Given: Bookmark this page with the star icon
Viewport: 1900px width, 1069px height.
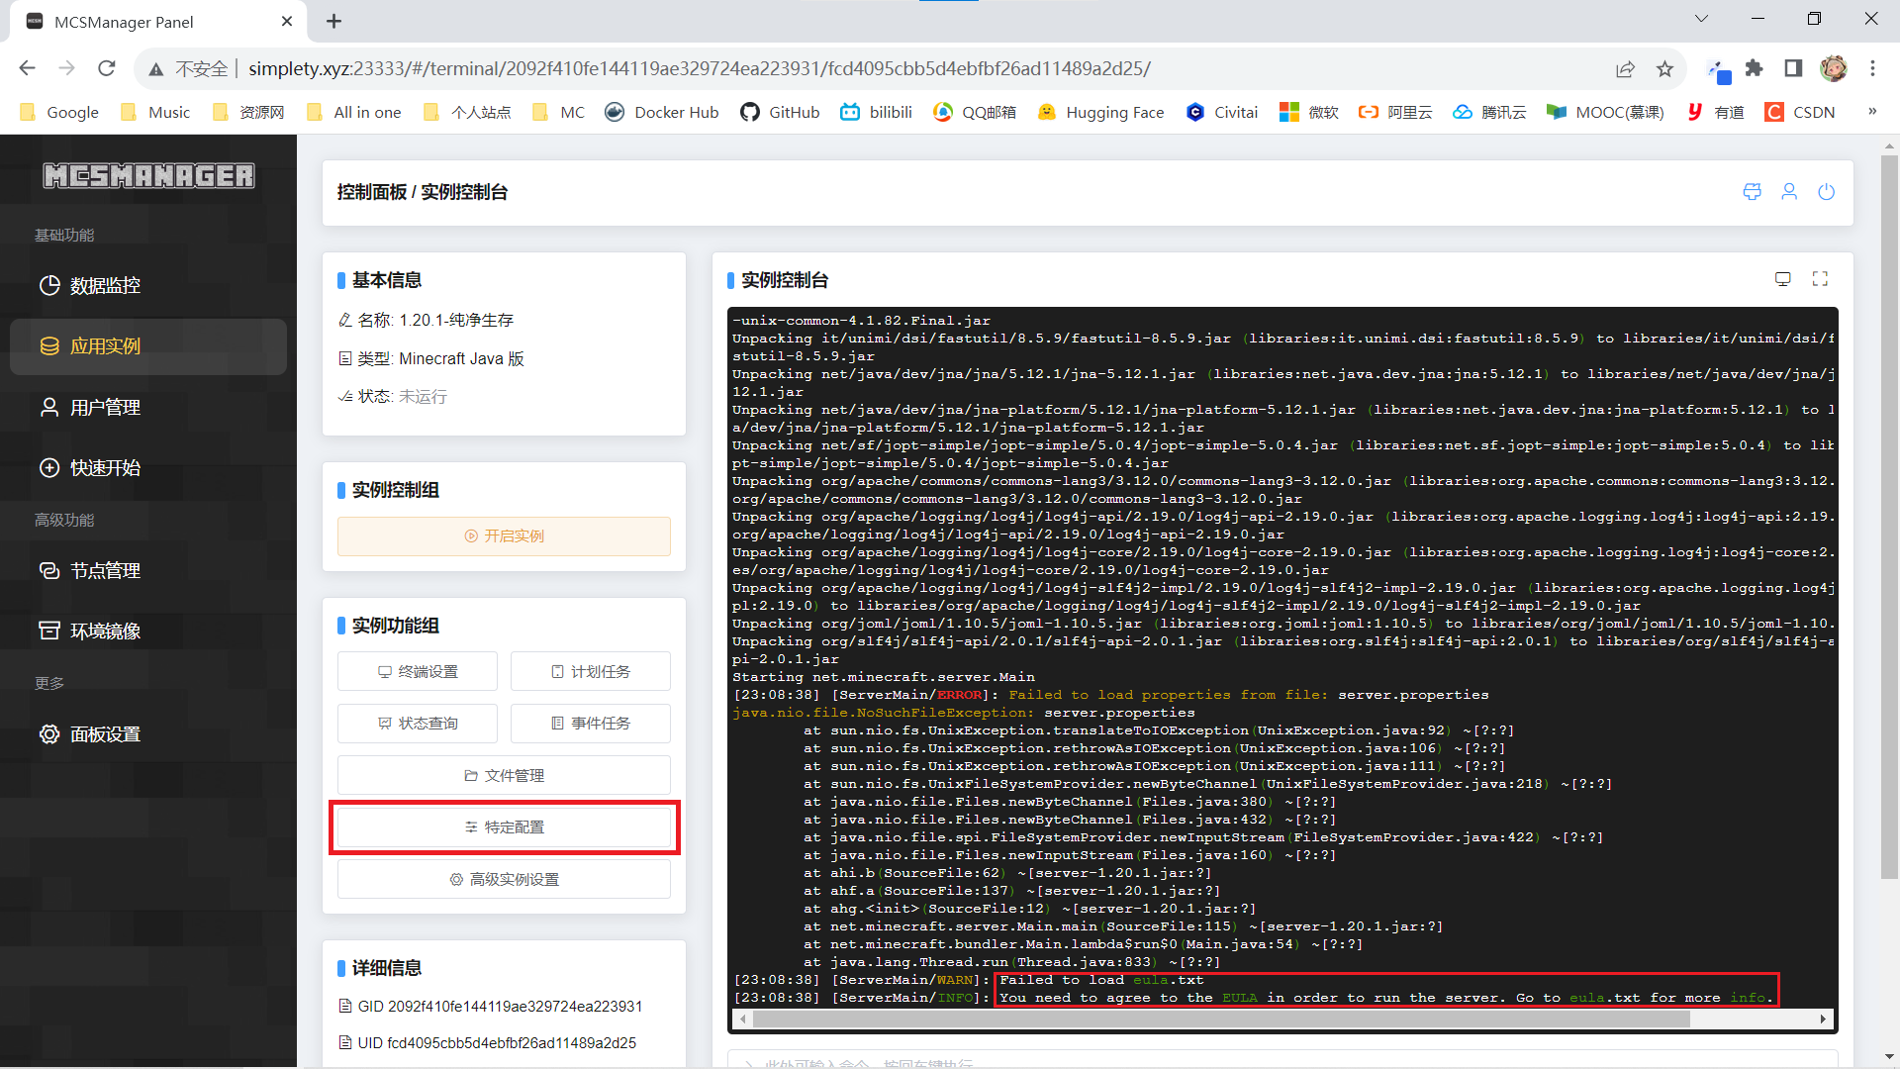Looking at the screenshot, I should (x=1664, y=68).
